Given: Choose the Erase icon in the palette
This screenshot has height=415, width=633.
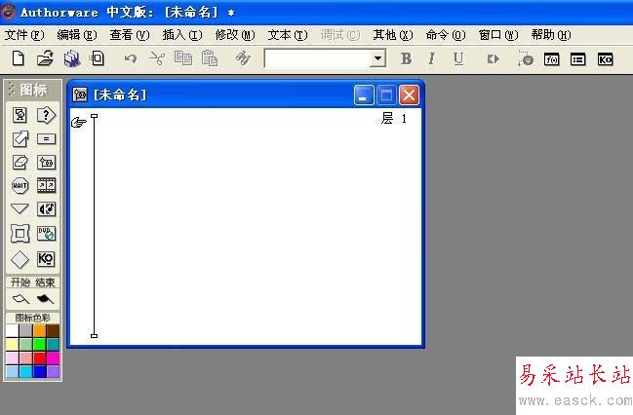Looking at the screenshot, I should tap(20, 162).
